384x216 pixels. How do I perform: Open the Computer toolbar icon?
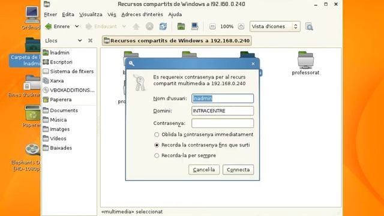click(x=194, y=26)
